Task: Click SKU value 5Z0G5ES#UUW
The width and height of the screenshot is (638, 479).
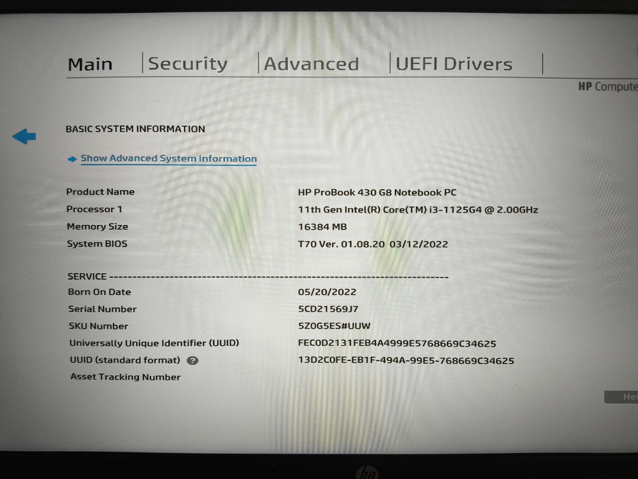Action: click(x=335, y=326)
